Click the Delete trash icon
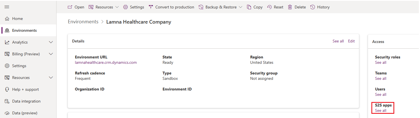 coord(290,7)
